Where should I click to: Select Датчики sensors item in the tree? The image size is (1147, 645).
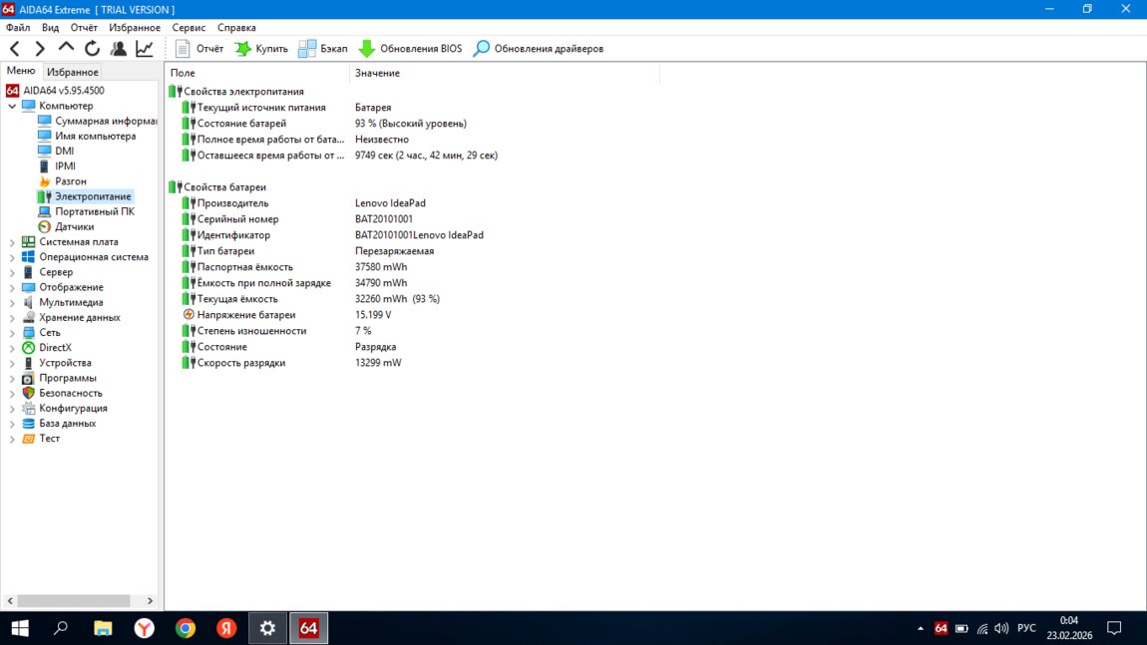pyautogui.click(x=74, y=226)
